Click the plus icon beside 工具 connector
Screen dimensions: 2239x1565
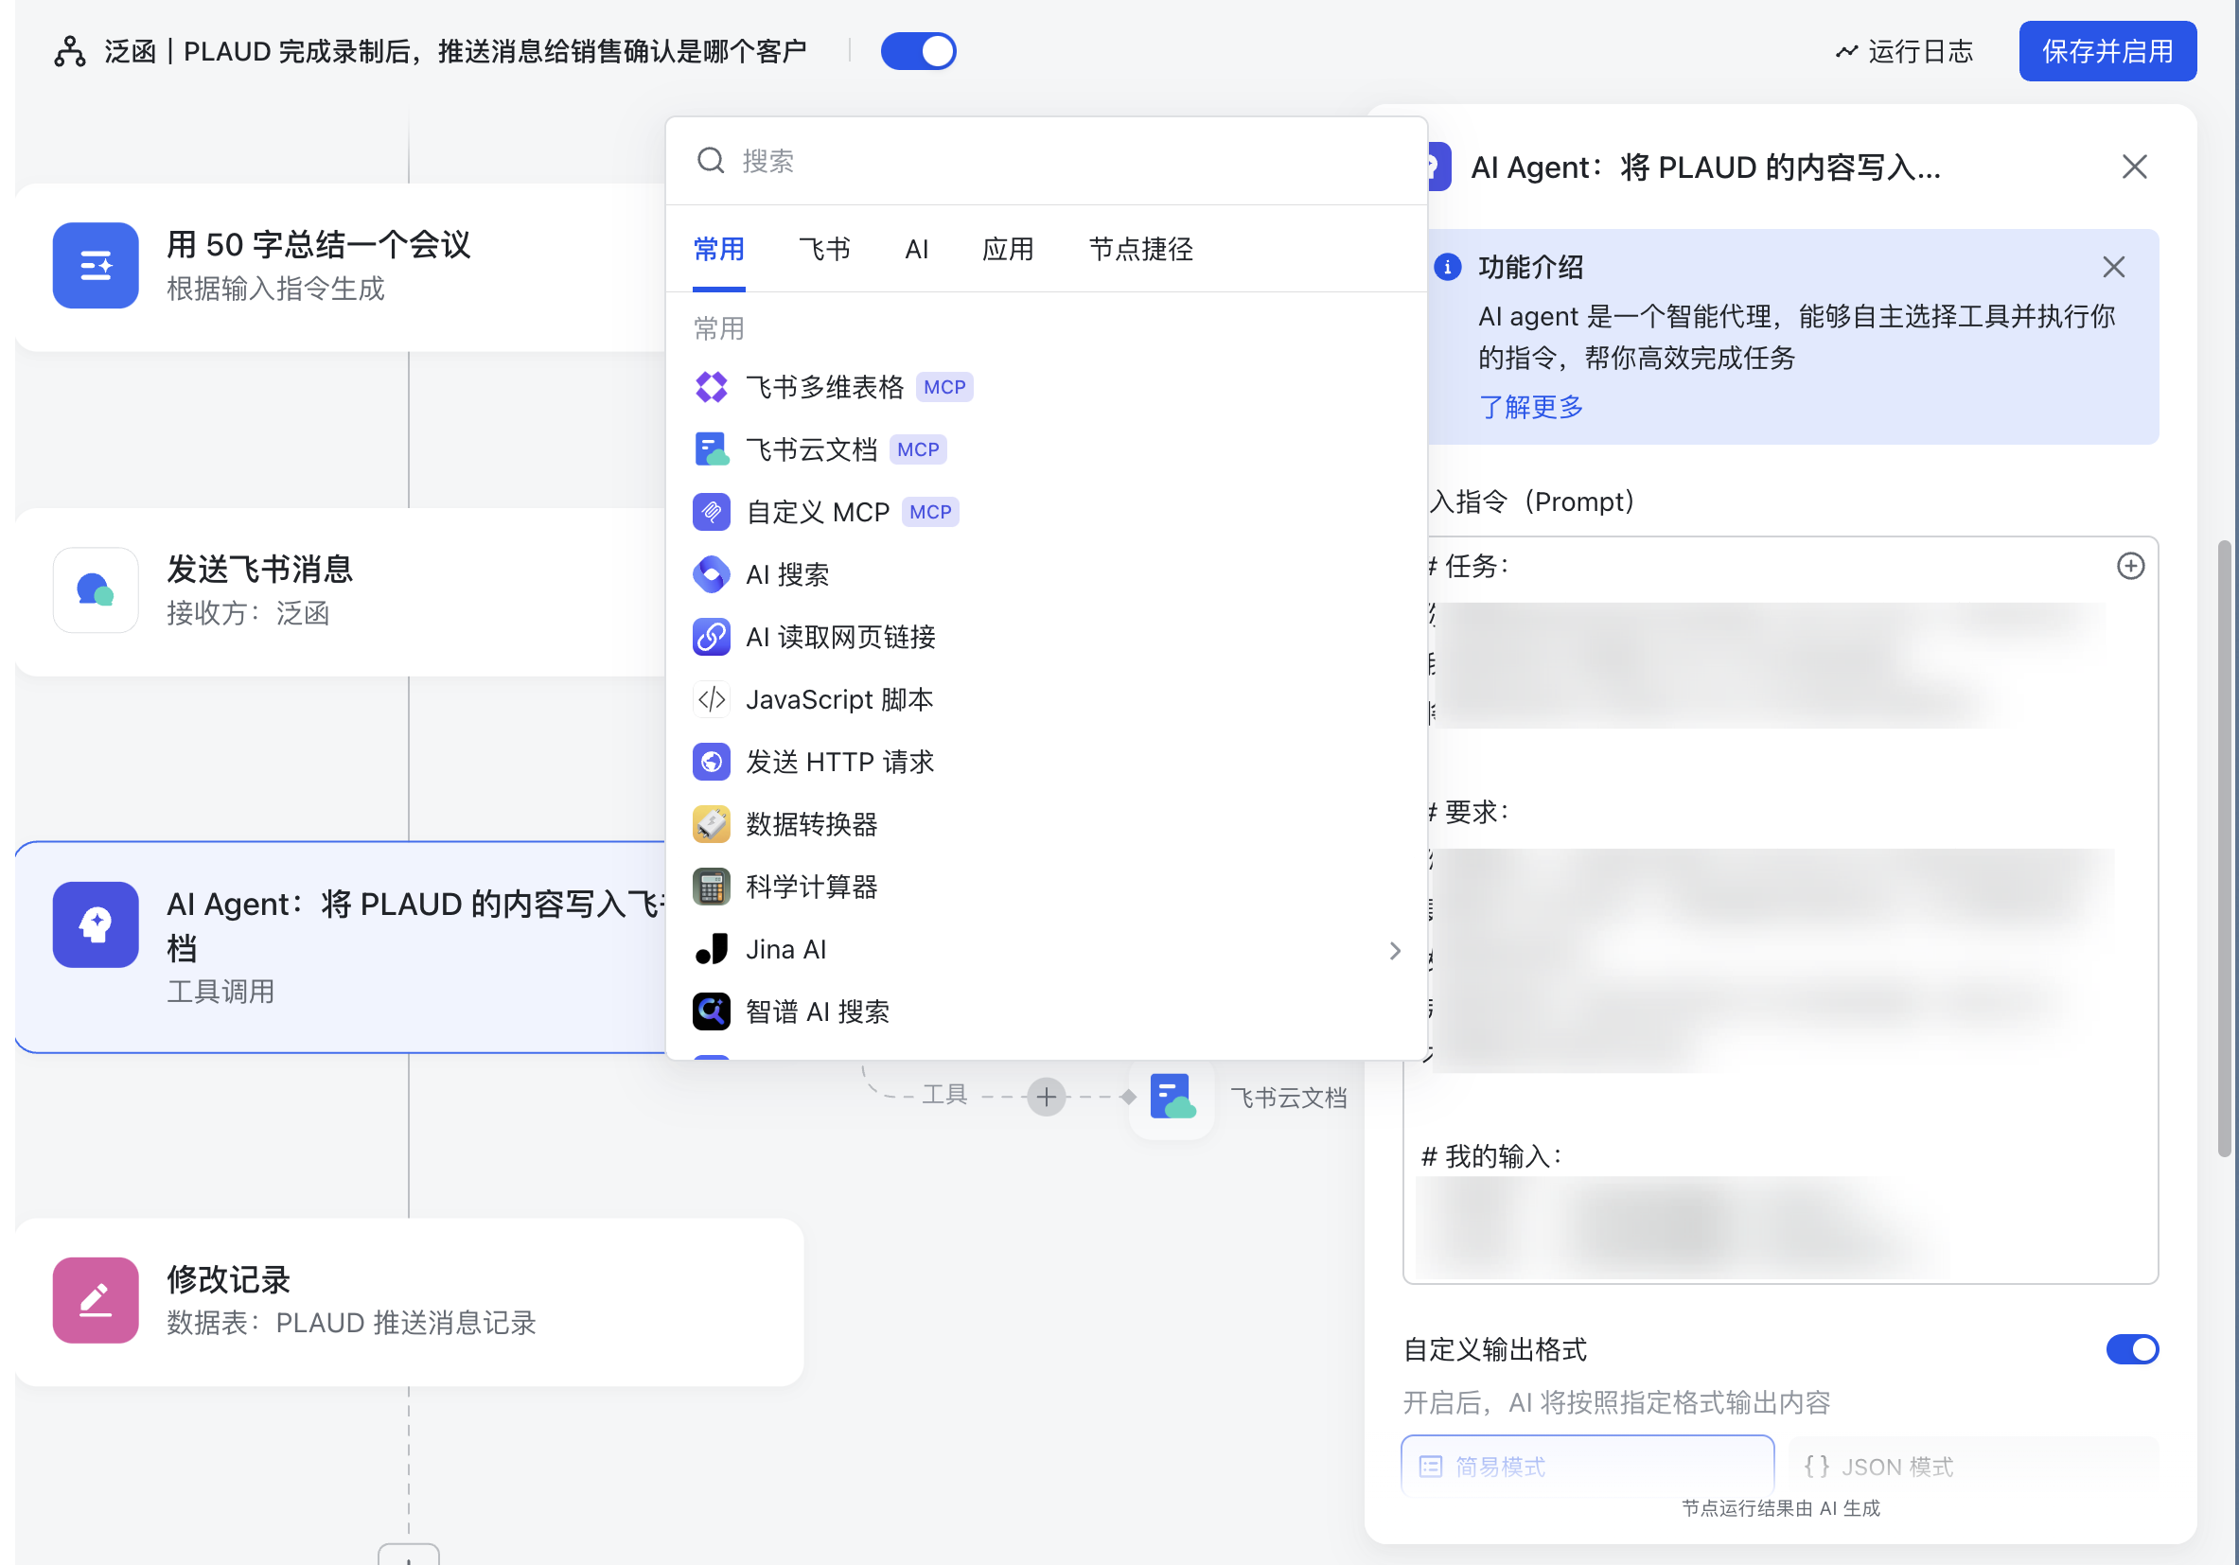pos(1046,1096)
